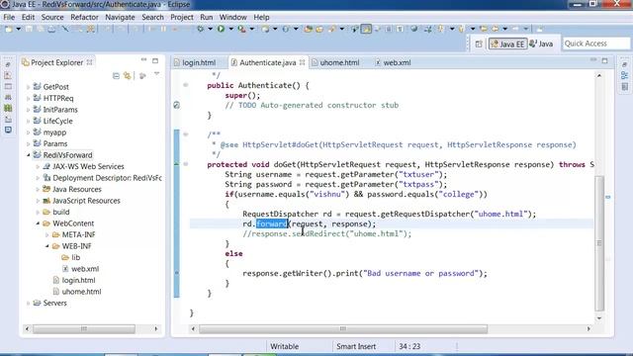This screenshot has height=356, width=633.
Task: Open the dropdown arrow next to Debug
Action: (211, 29)
